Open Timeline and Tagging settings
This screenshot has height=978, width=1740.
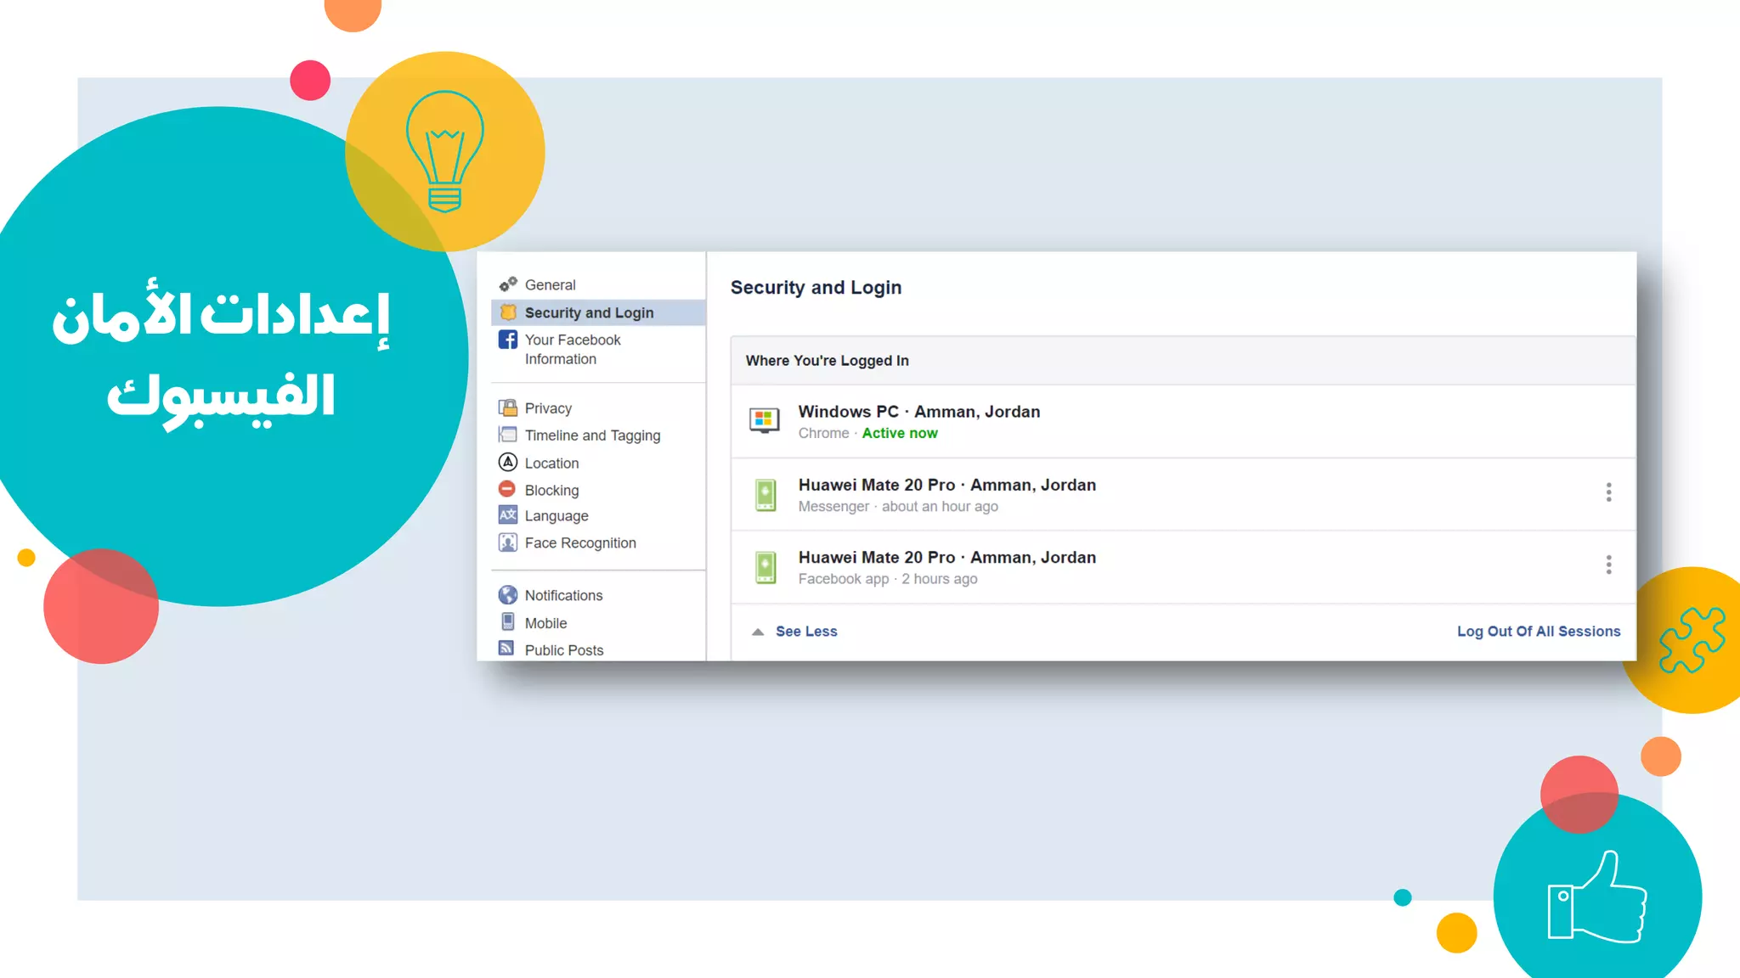592,436
